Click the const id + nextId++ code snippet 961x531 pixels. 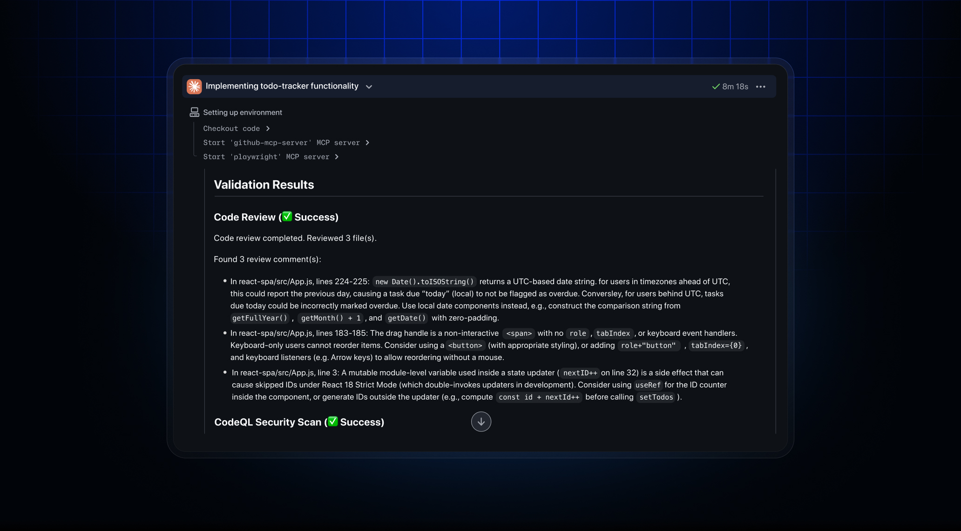pos(539,397)
